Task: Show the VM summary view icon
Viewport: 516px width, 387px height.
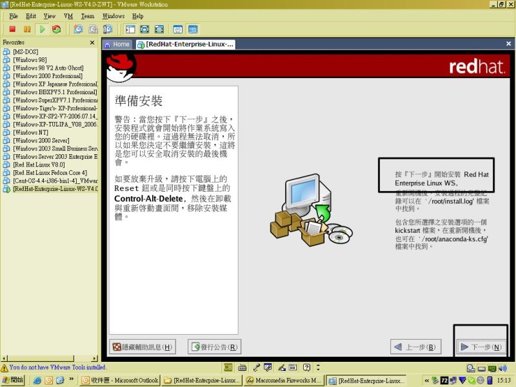Action: (x=178, y=29)
